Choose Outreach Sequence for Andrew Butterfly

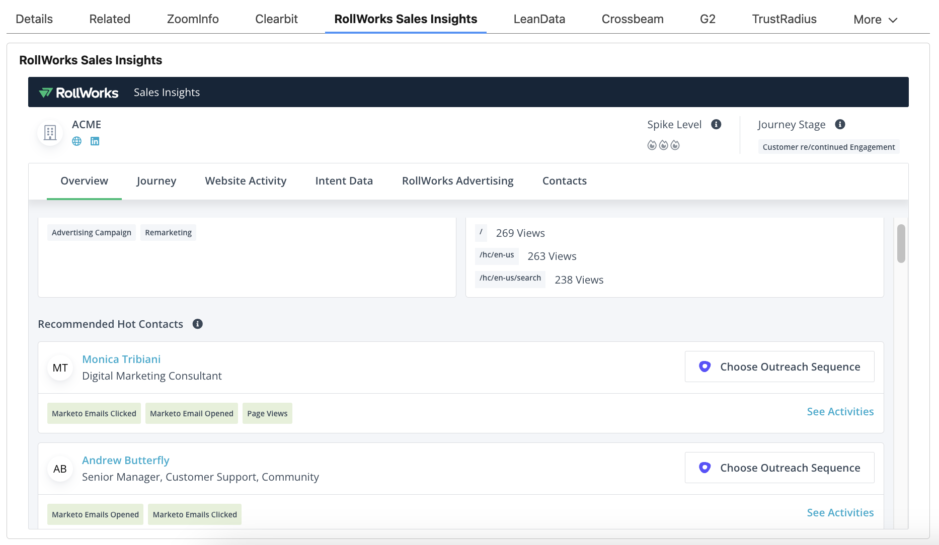(x=779, y=468)
